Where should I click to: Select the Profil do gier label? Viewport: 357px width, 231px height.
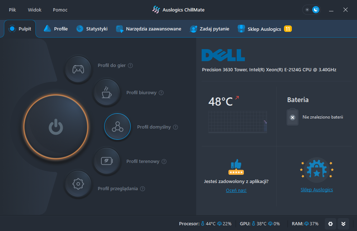pyautogui.click(x=112, y=66)
